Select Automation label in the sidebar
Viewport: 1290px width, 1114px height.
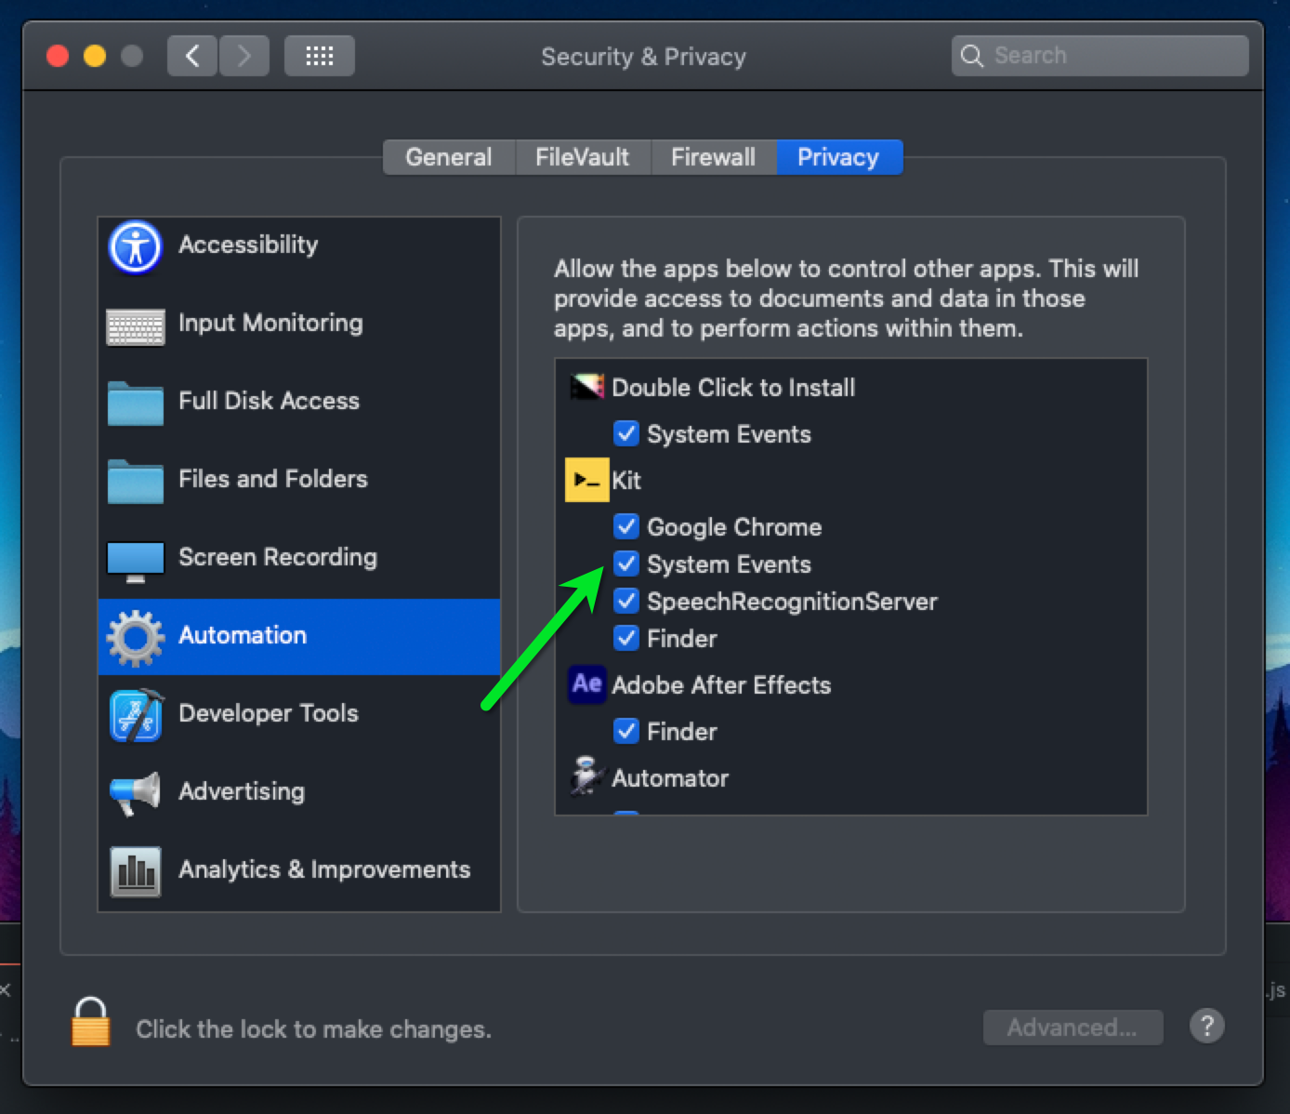pos(243,635)
